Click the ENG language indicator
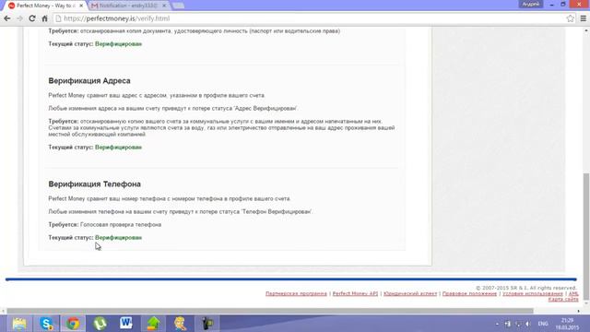This screenshot has height=332, width=590. point(543,324)
